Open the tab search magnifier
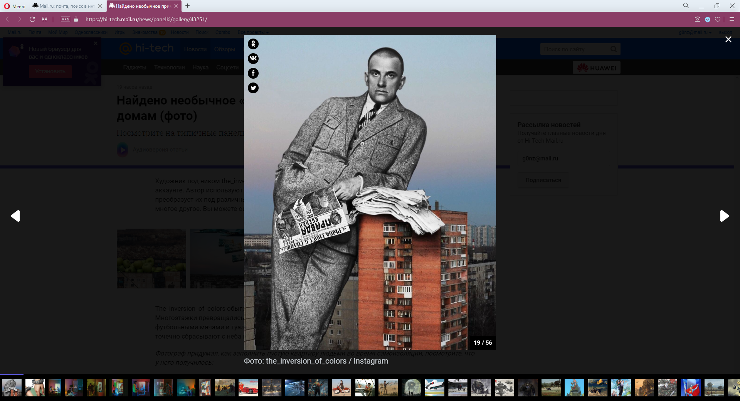Image resolution: width=740 pixels, height=401 pixels. click(x=686, y=6)
